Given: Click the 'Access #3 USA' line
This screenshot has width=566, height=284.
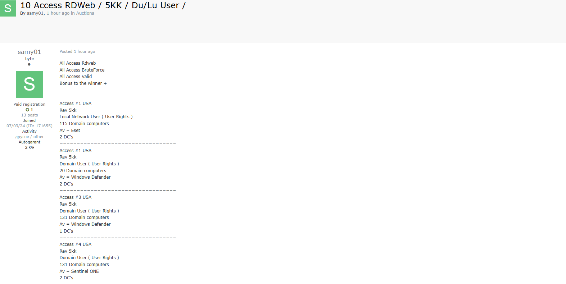Looking at the screenshot, I should click(x=76, y=197).
